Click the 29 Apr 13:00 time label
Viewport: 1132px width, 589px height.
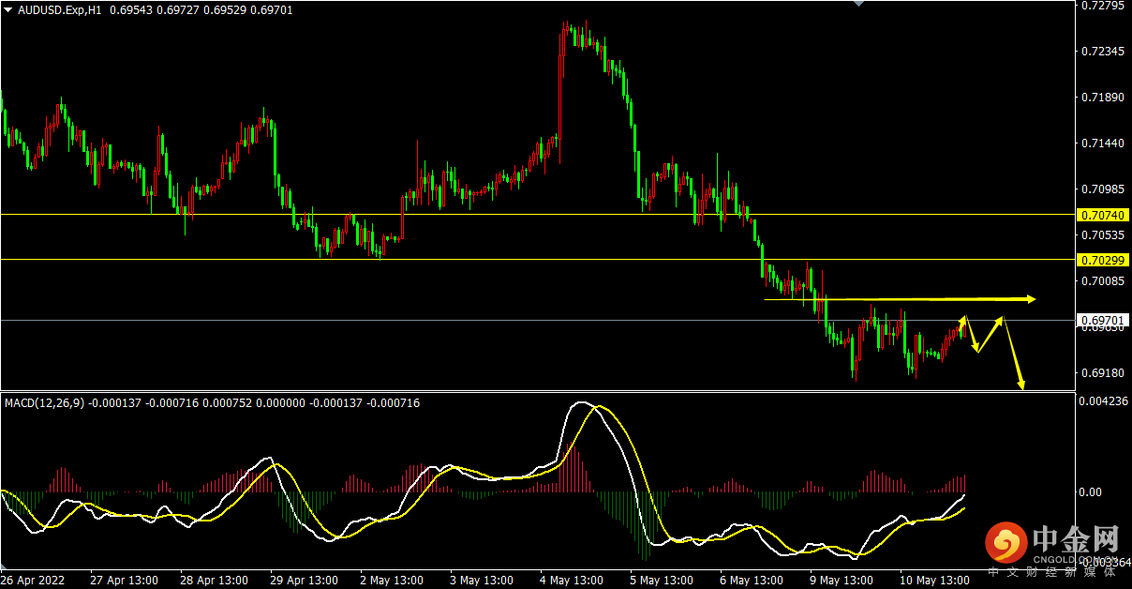click(x=304, y=580)
